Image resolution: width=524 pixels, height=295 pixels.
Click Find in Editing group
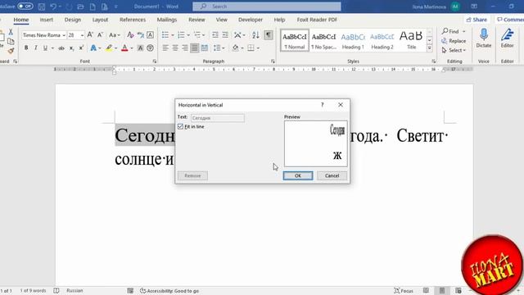pyautogui.click(x=454, y=31)
